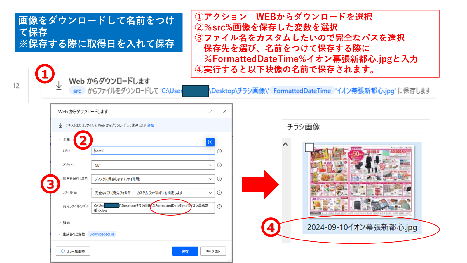Close the Web からダウンロードします dialog
Image resolution: width=467 pixels, height=263 pixels.
click(x=225, y=111)
